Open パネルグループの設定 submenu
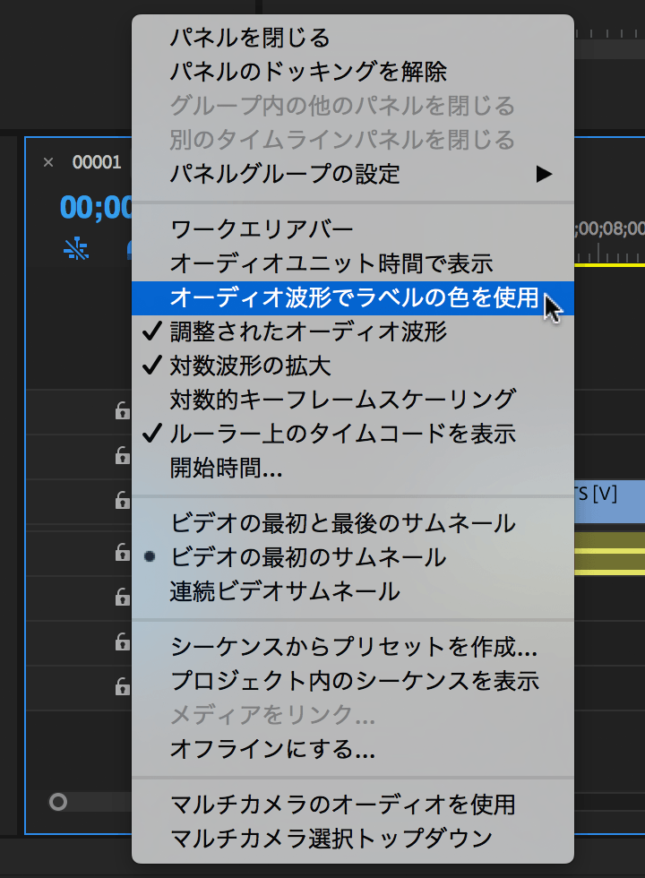This screenshot has height=878, width=645. [353, 174]
